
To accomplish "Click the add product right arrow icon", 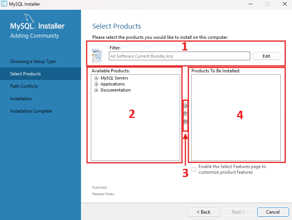I will click(185, 105).
